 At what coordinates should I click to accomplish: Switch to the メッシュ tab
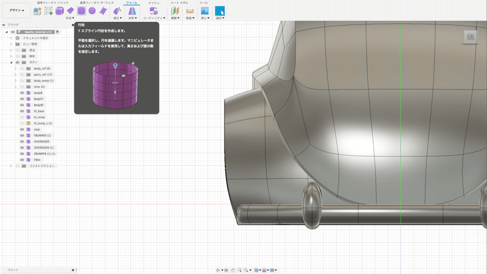[x=154, y=3]
